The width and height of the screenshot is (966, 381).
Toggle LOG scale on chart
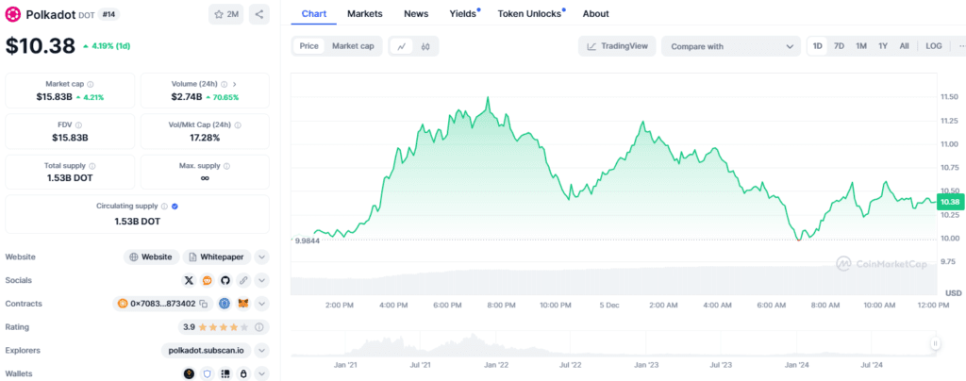(933, 46)
